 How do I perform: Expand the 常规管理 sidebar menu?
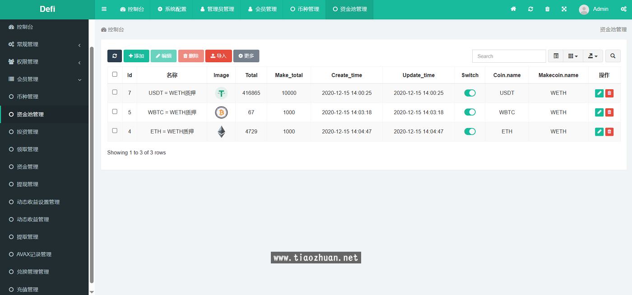coord(44,44)
